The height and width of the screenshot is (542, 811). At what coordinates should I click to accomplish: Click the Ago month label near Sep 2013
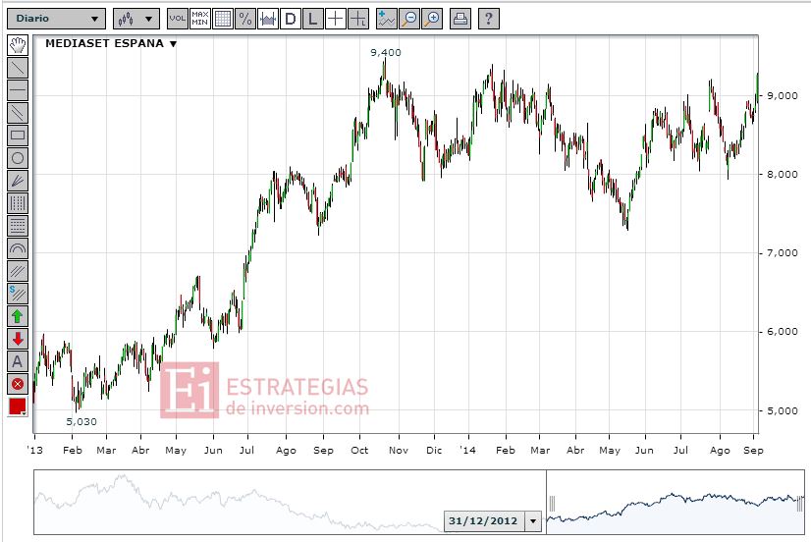tap(286, 451)
